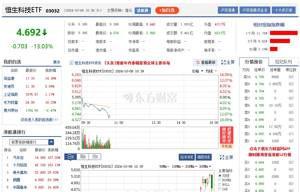Click the green down-arrow beside price 4.692
This screenshot has width=300, height=192.
click(44, 32)
